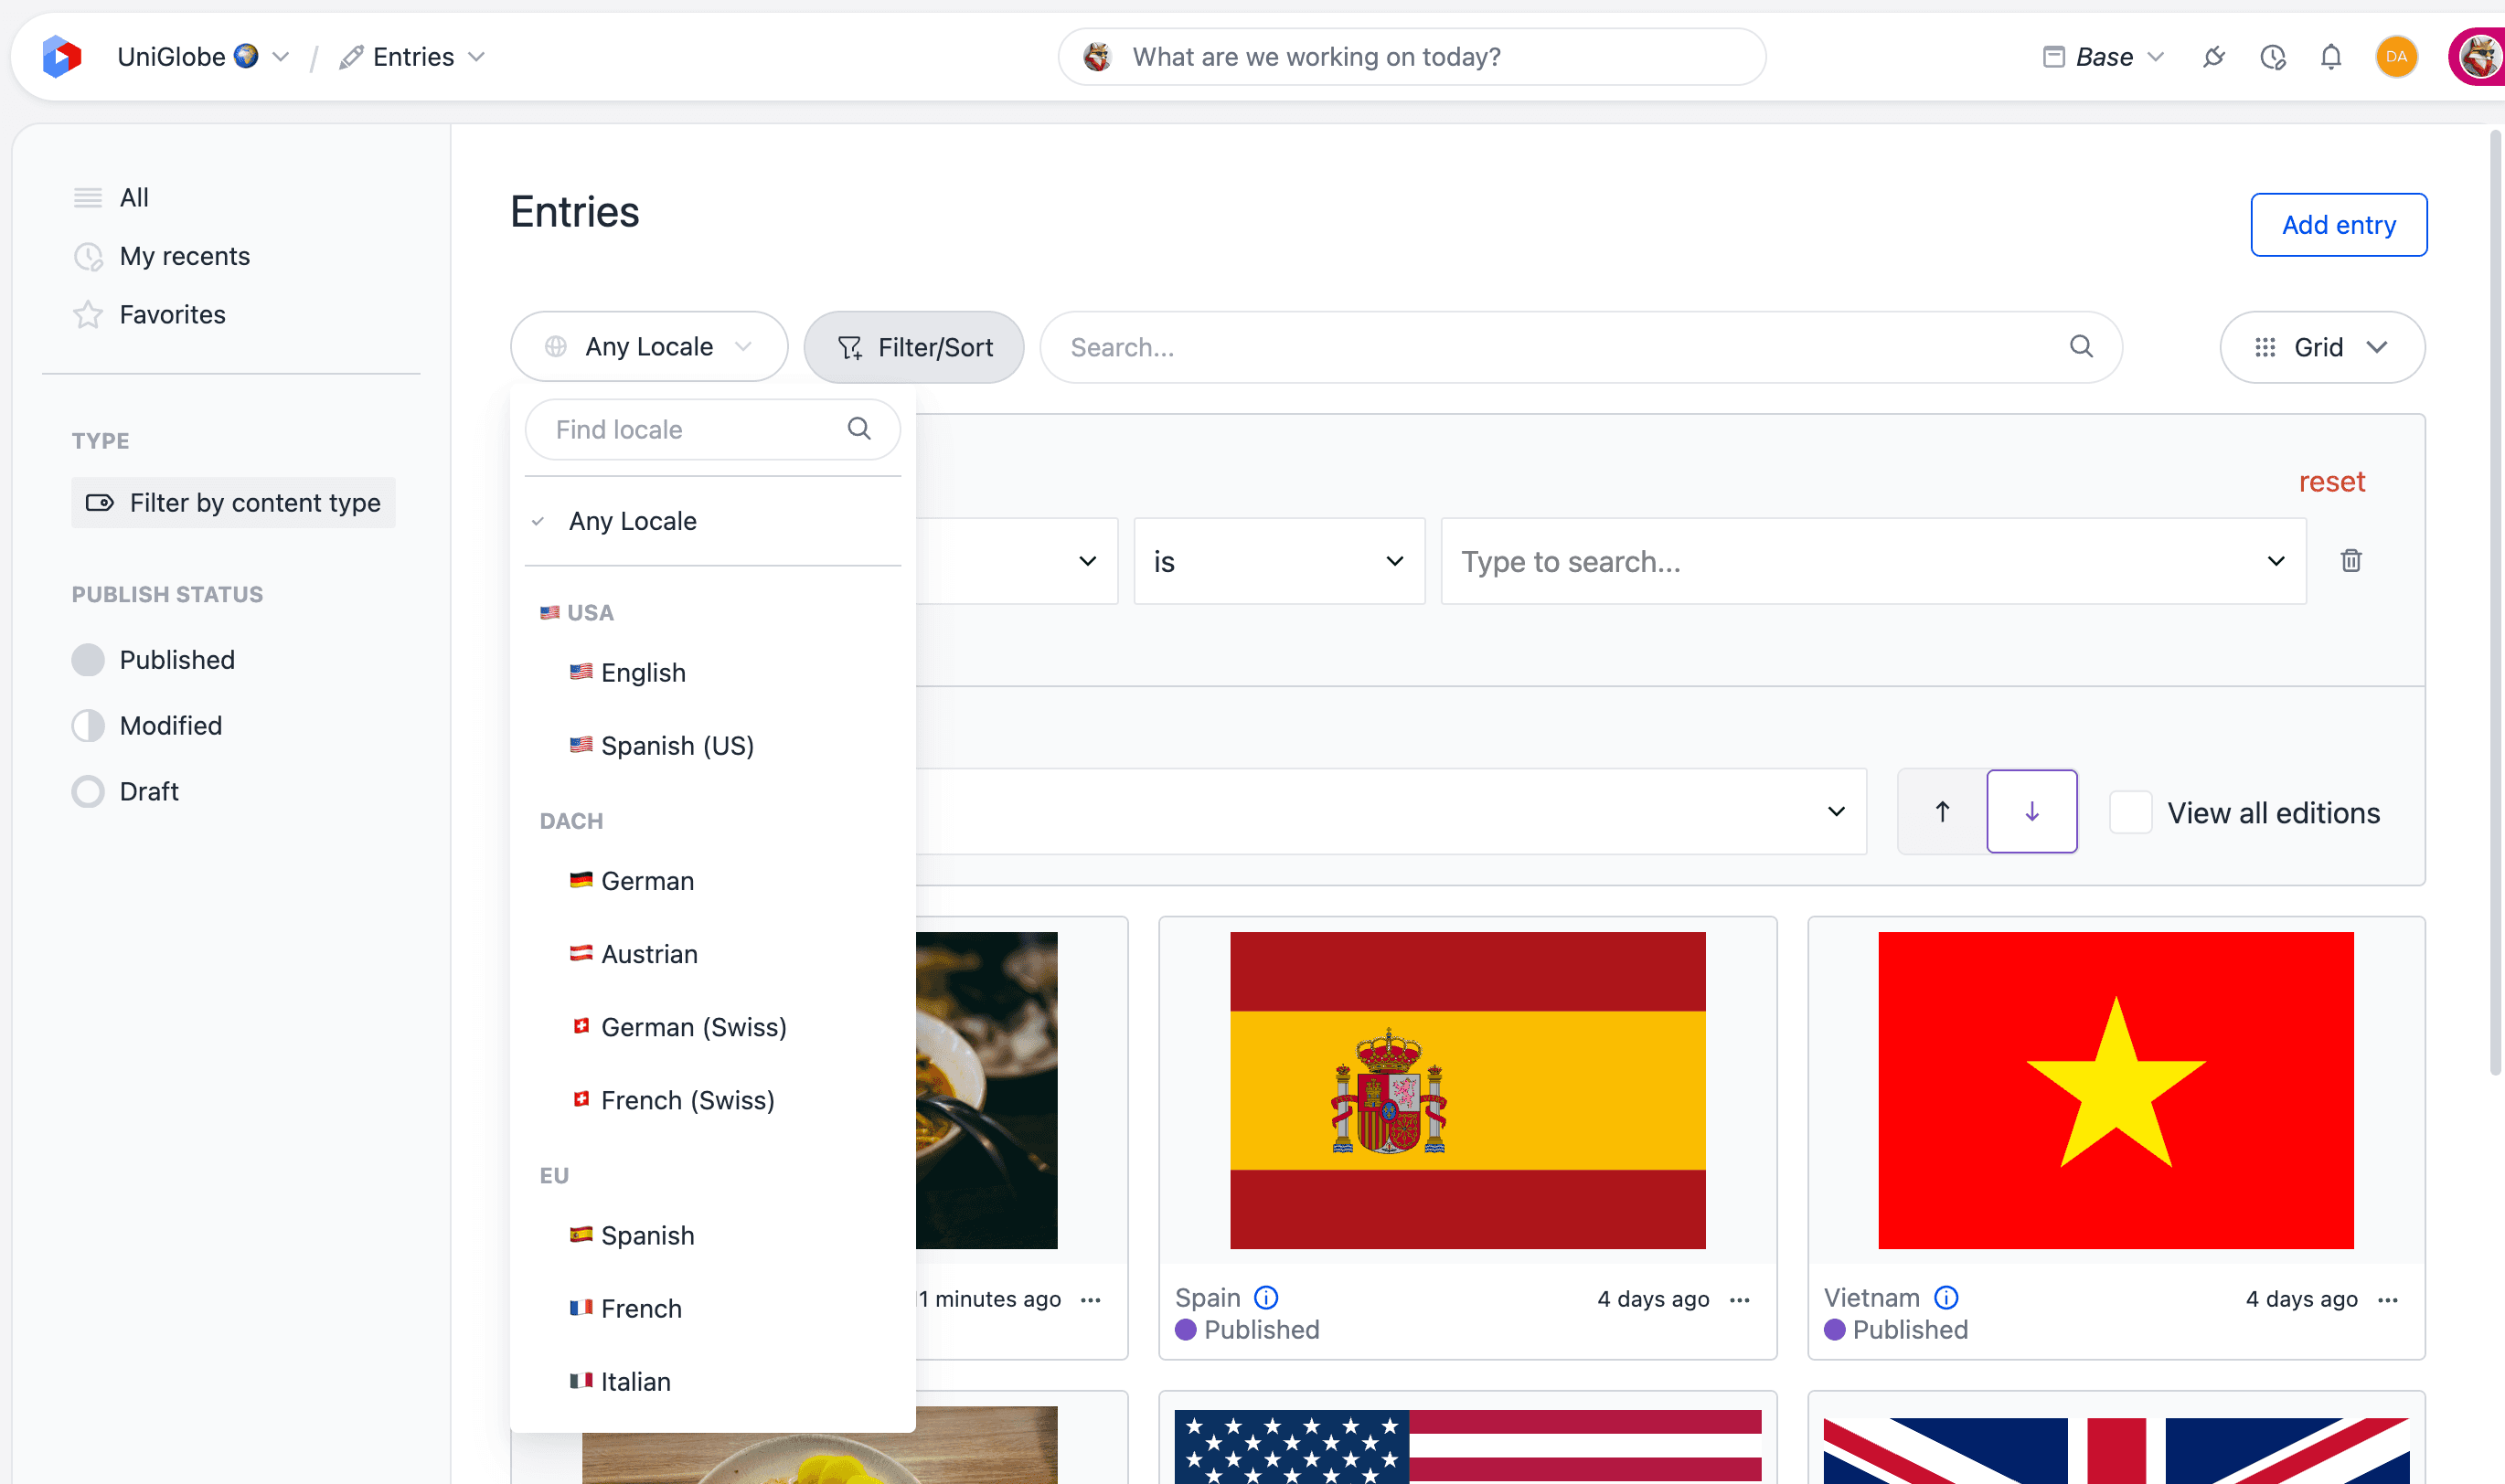Sort descending with down arrow
This screenshot has height=1484, width=2505.
click(2031, 811)
